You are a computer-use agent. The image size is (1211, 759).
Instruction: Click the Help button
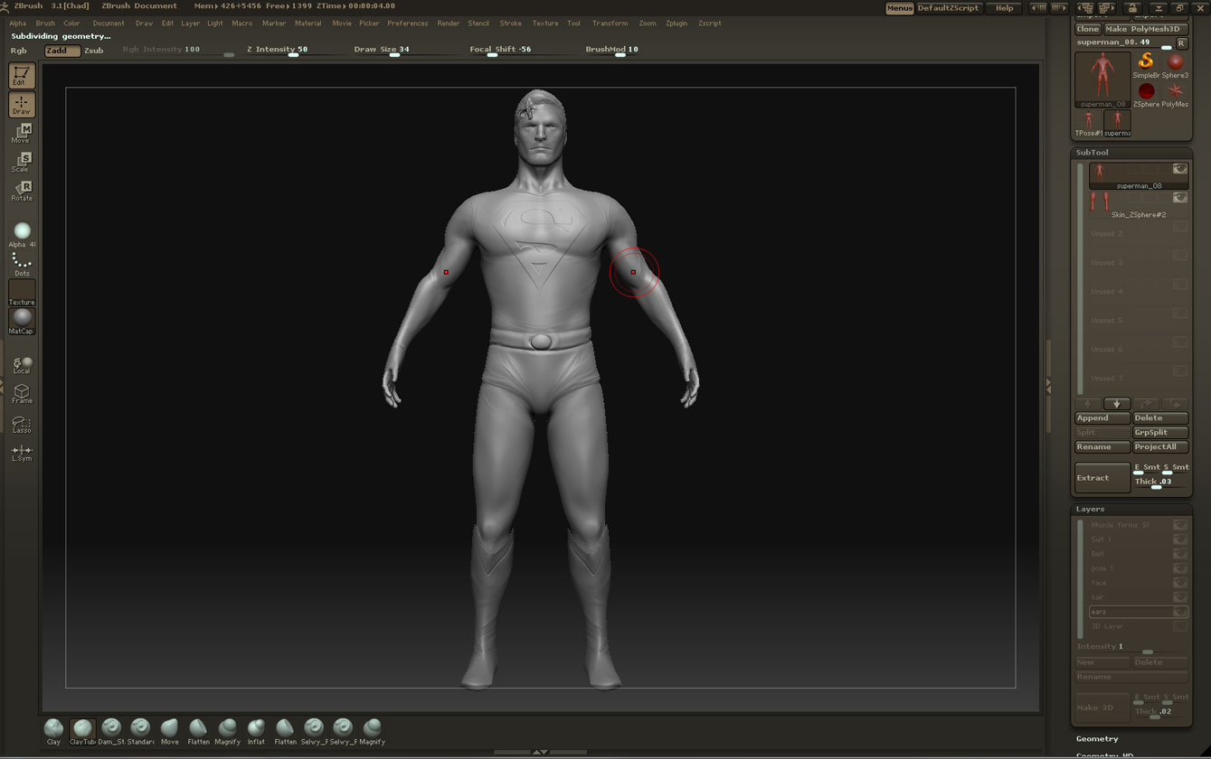(1005, 8)
